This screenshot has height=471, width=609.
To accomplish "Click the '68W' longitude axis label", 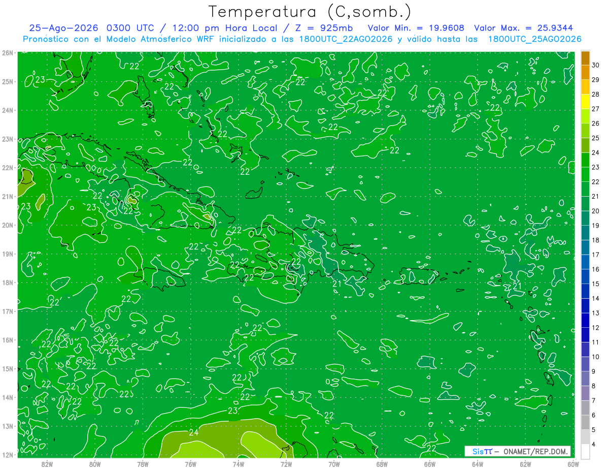I will tap(382, 463).
